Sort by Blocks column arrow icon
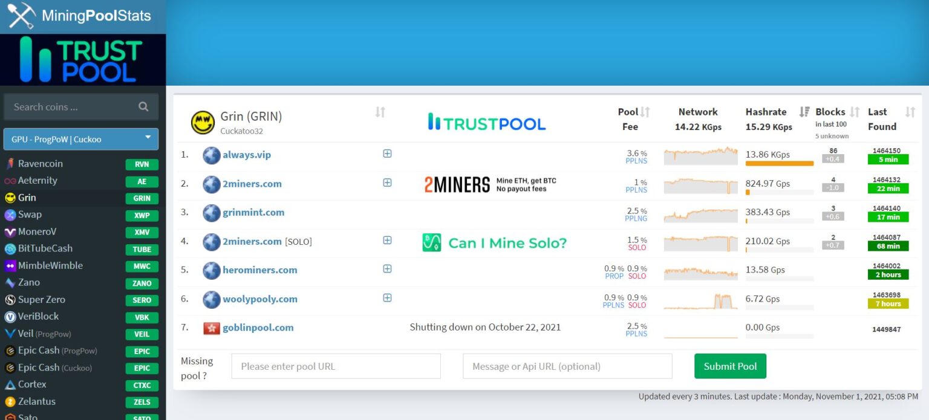929x420 pixels. point(855,112)
